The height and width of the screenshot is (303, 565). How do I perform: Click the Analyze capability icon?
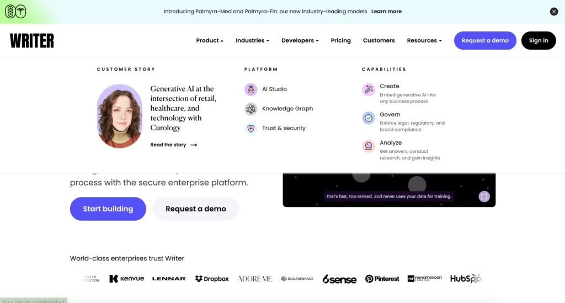[x=368, y=146]
